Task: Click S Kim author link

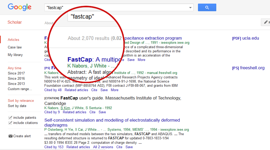Action: tap(65, 108)
